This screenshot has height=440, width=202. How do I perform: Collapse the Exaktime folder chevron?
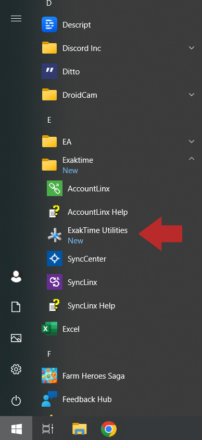[x=192, y=159]
